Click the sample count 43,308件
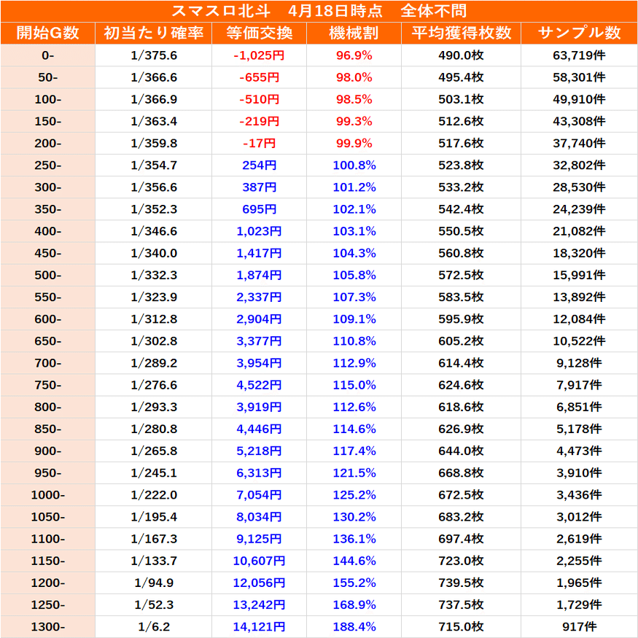638x638 pixels. (580, 121)
